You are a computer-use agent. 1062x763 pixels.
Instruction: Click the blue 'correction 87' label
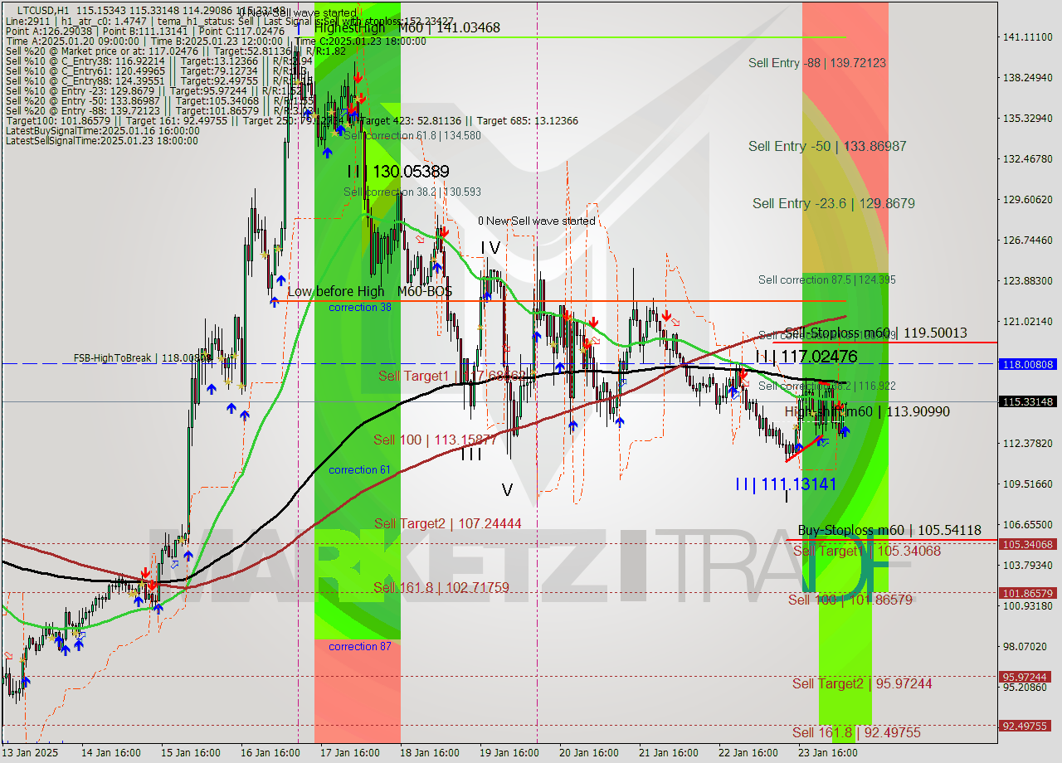pyautogui.click(x=359, y=646)
